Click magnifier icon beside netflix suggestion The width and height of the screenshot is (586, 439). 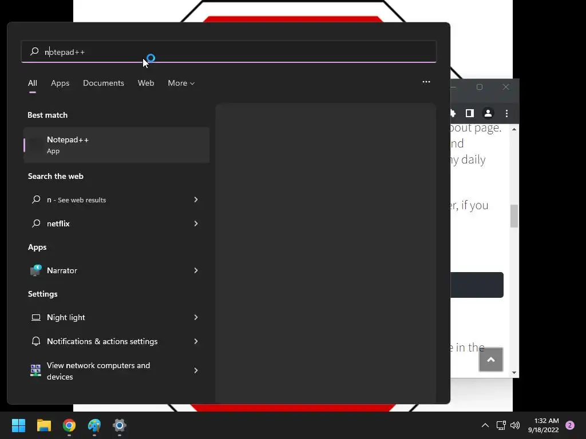coord(36,224)
